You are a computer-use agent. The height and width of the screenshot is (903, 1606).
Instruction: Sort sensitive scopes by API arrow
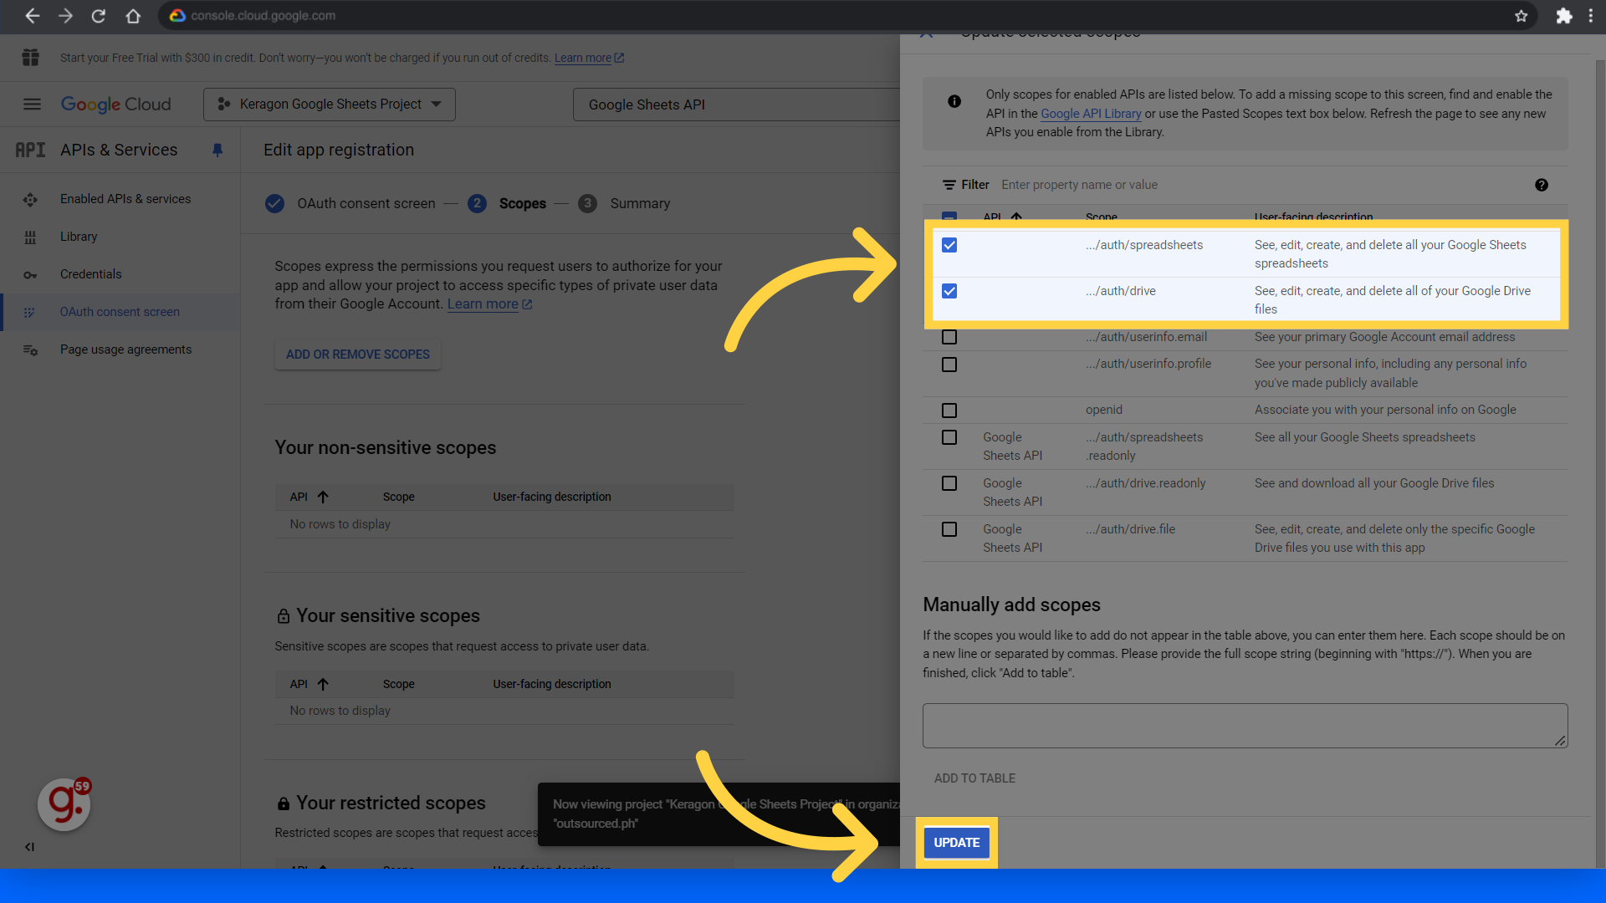coord(323,684)
